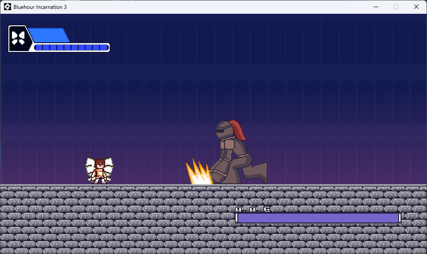The image size is (427, 254).
Task: Close the Bluehour Incarnation 3 window
Action: pos(416,7)
